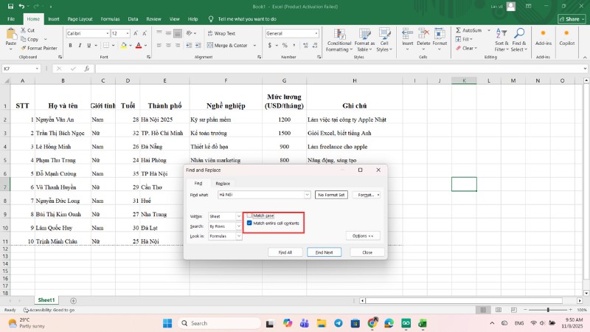
Task: Click the AutoSum sigma icon
Action: coord(459,30)
